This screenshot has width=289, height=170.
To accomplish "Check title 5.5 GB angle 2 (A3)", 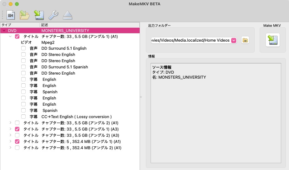I will point(17,135).
